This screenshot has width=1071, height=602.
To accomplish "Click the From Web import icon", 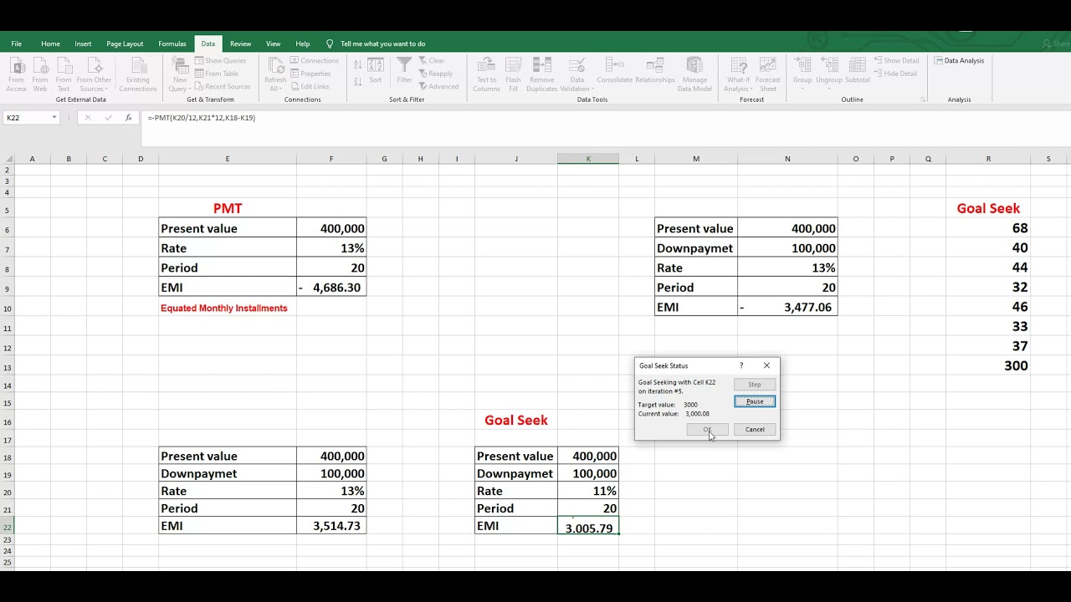I will click(39, 74).
